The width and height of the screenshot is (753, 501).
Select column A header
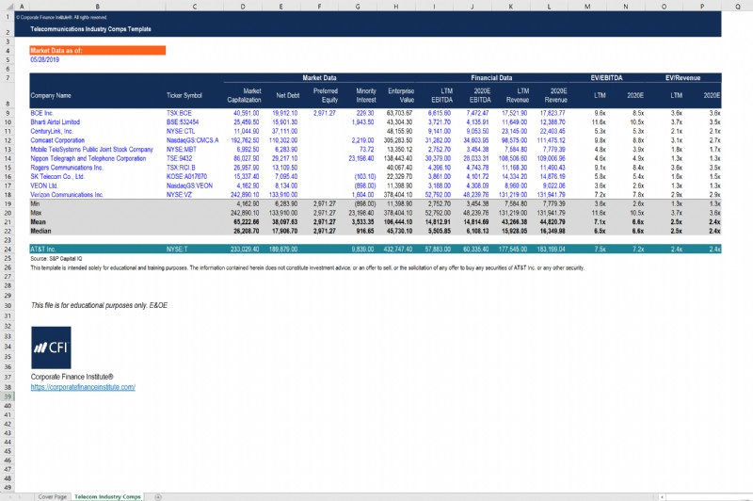[x=22, y=7]
